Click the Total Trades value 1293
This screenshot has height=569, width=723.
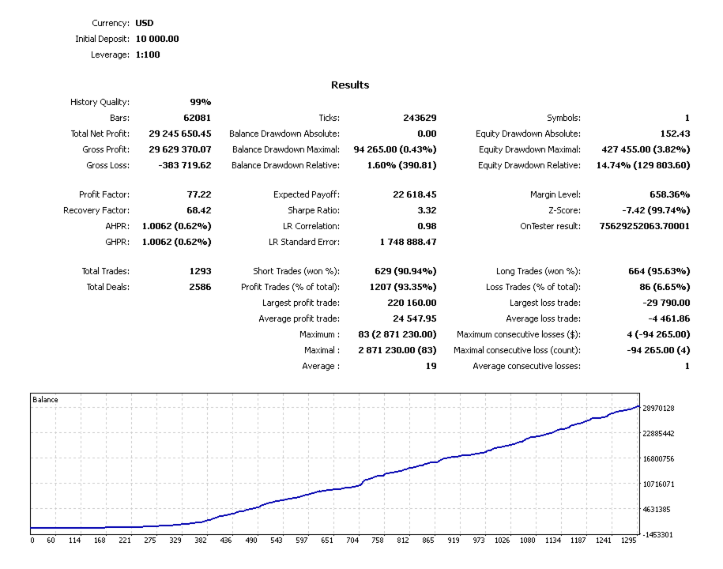[x=200, y=271]
